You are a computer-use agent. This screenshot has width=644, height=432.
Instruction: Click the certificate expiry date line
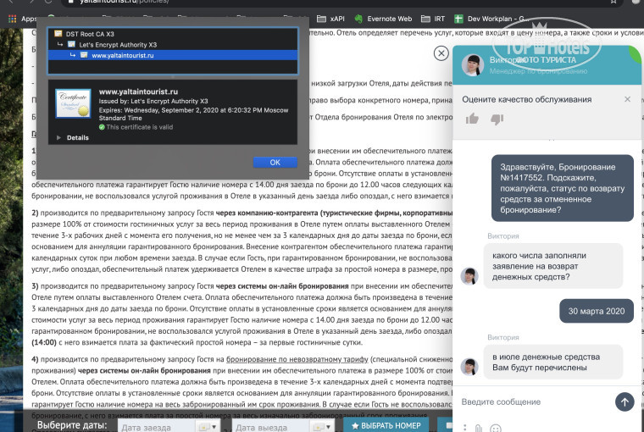[x=193, y=114]
